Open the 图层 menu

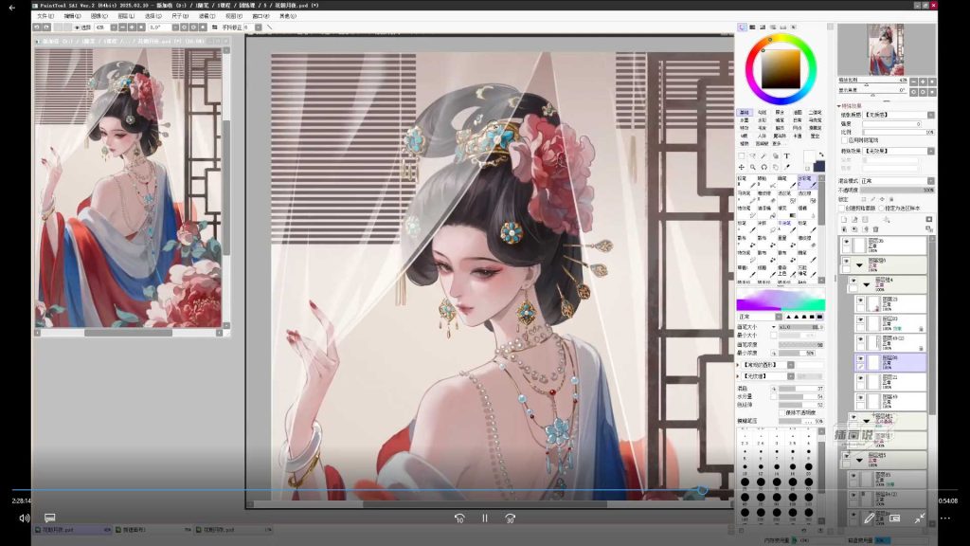[126, 16]
